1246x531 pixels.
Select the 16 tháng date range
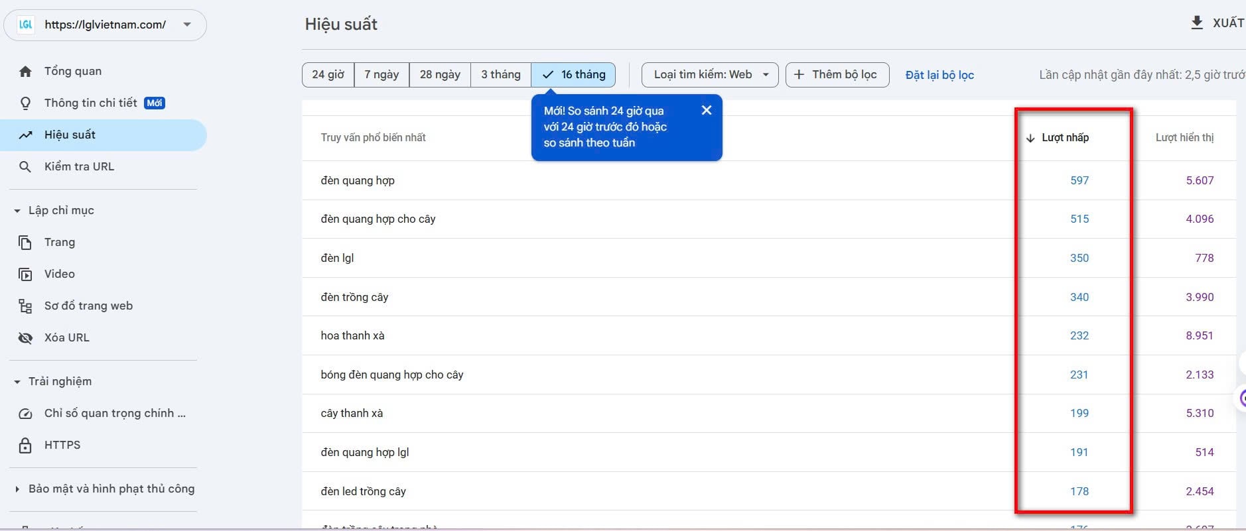(x=573, y=74)
